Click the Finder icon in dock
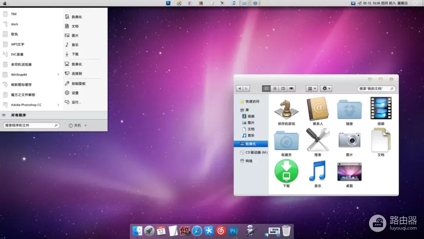Image resolution: width=424 pixels, height=239 pixels. tap(137, 231)
